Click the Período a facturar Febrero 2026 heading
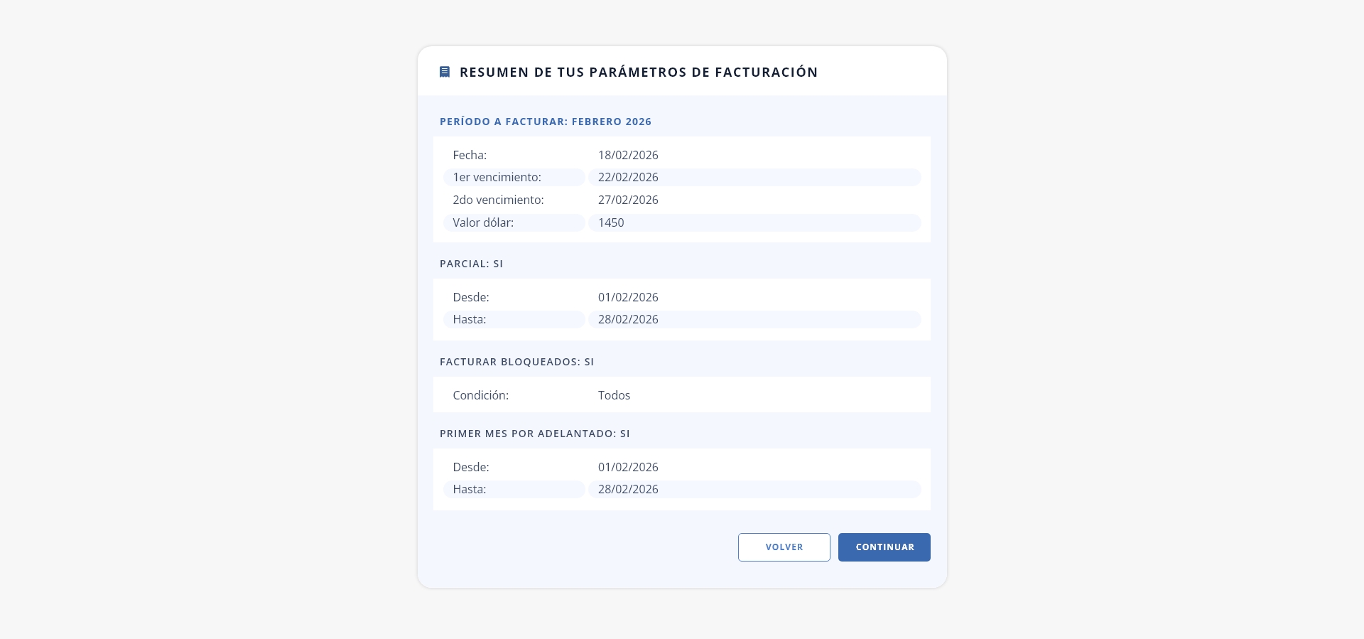Image resolution: width=1364 pixels, height=639 pixels. tap(546, 122)
